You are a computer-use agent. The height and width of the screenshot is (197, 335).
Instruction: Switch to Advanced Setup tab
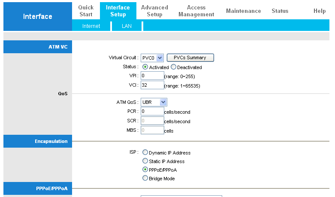154,11
